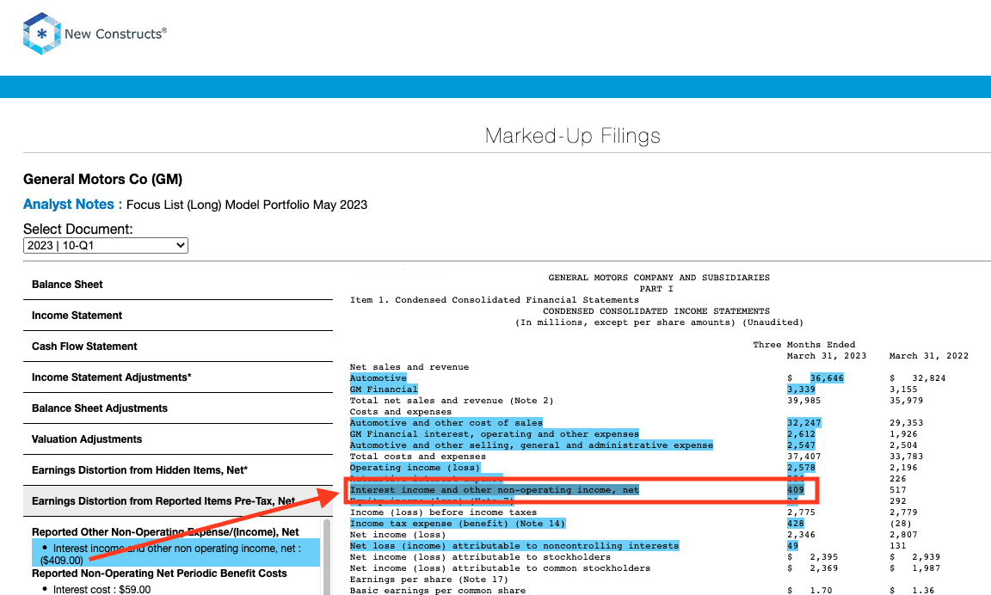This screenshot has height=595, width=991.
Task: Click the Reported Other Non-Operating Expense/(Income), Net heading
Action: click(165, 532)
